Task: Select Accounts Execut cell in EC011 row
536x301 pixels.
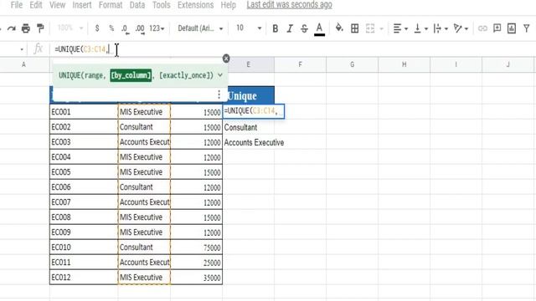Action: point(144,262)
